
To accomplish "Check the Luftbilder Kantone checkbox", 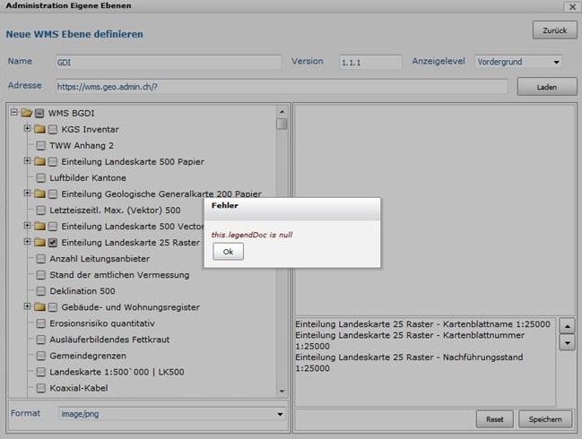I will [x=41, y=177].
